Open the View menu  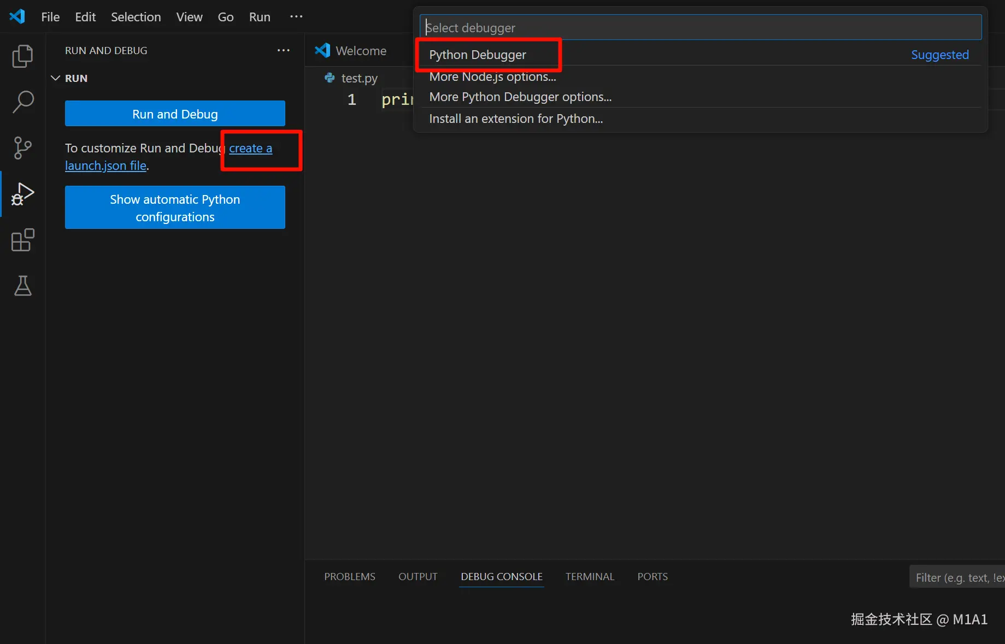(x=189, y=17)
